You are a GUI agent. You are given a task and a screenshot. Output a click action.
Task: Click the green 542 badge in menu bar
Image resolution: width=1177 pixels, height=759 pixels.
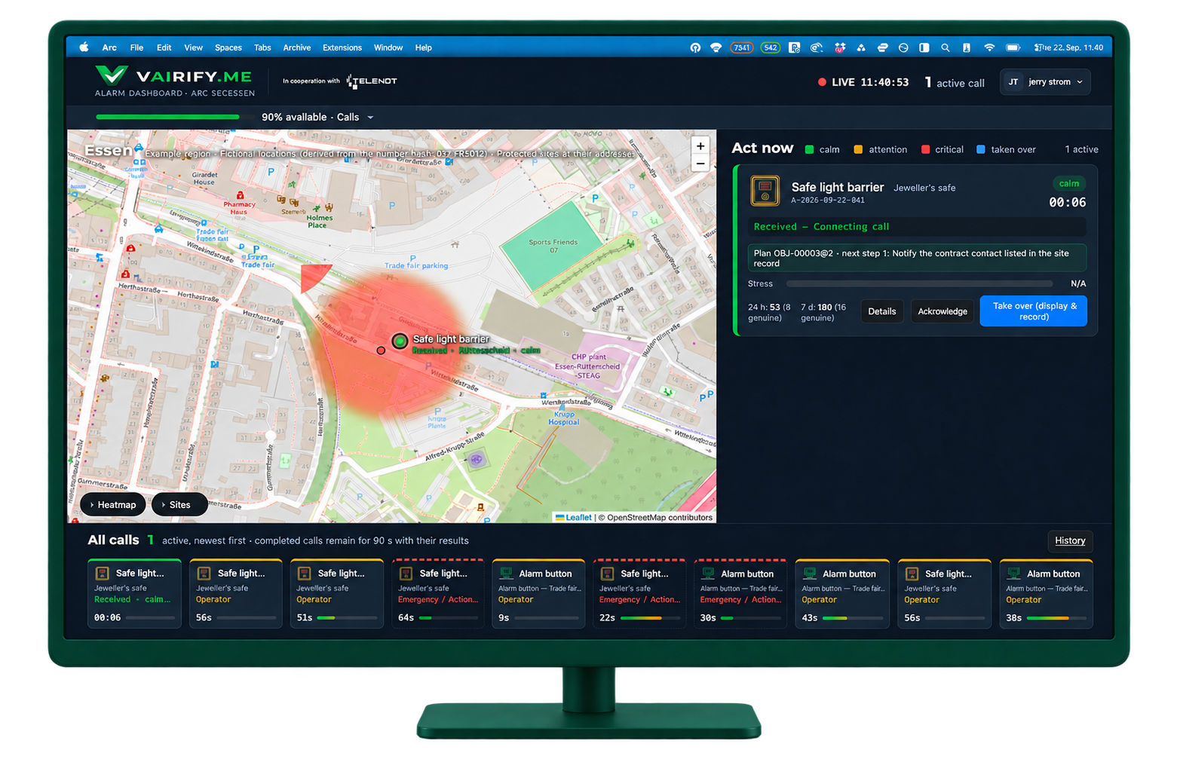(x=770, y=47)
